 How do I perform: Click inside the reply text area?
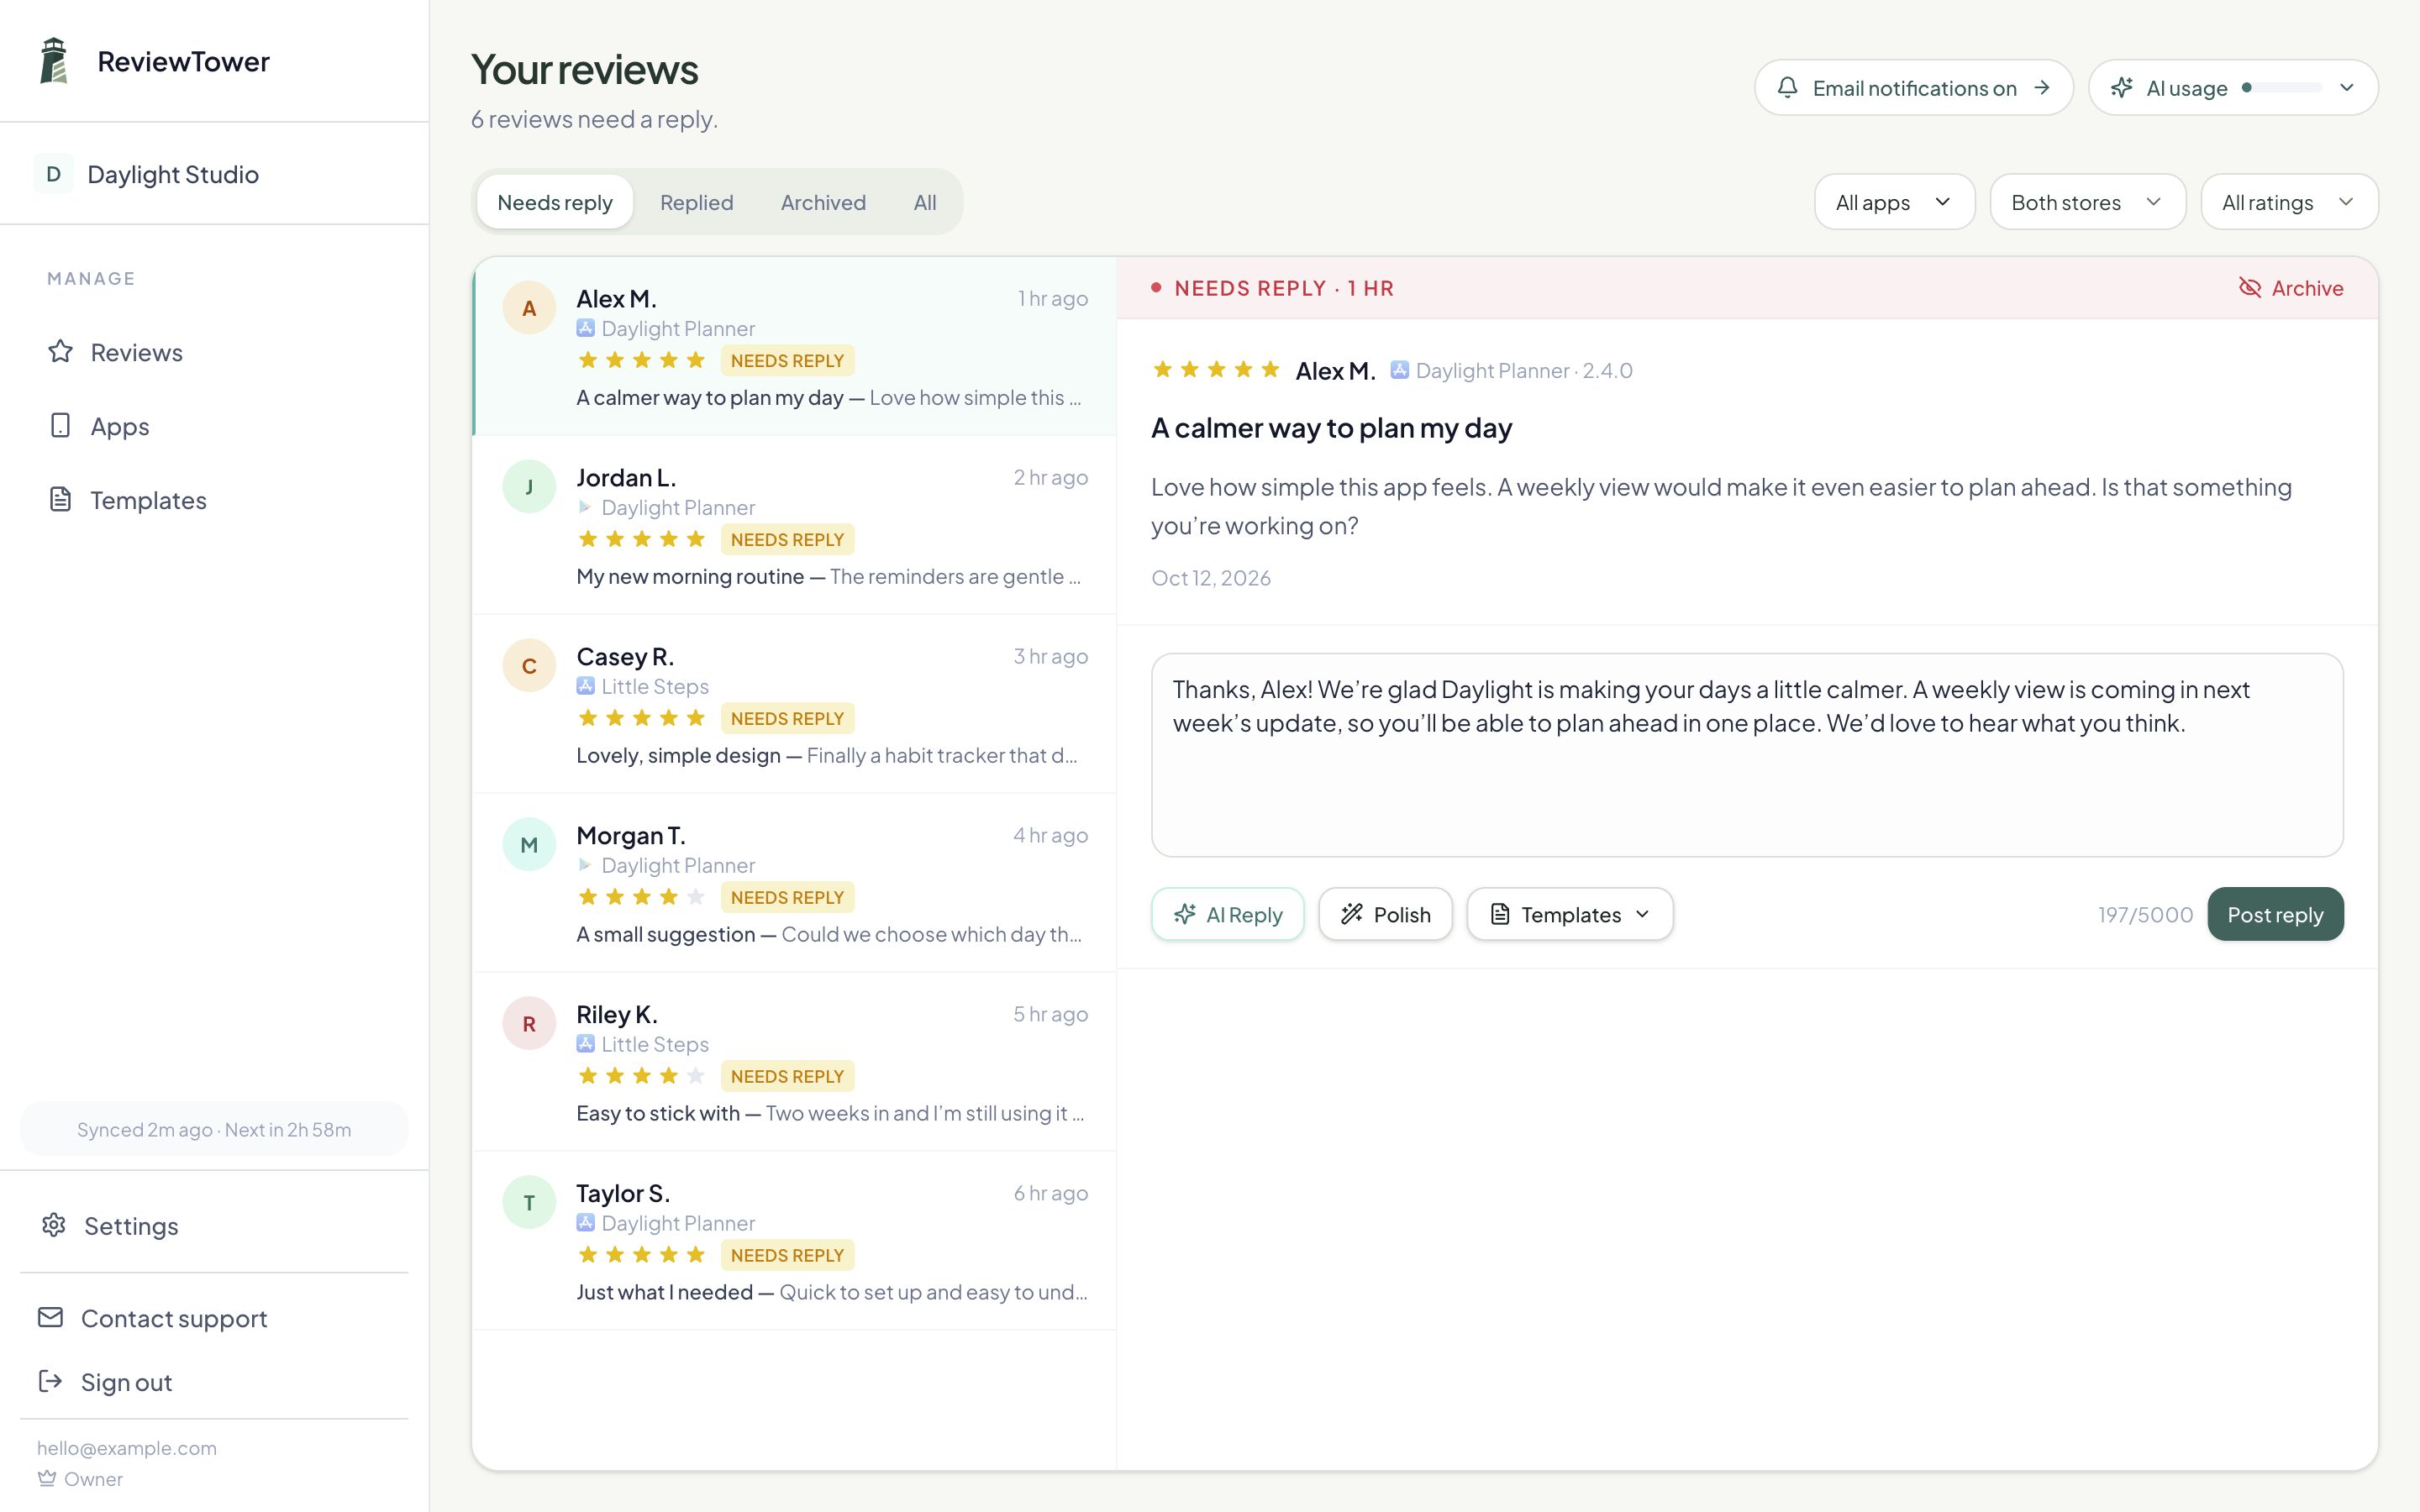pyautogui.click(x=1747, y=755)
